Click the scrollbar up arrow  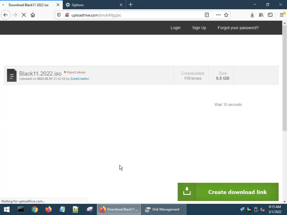click(284, 23)
